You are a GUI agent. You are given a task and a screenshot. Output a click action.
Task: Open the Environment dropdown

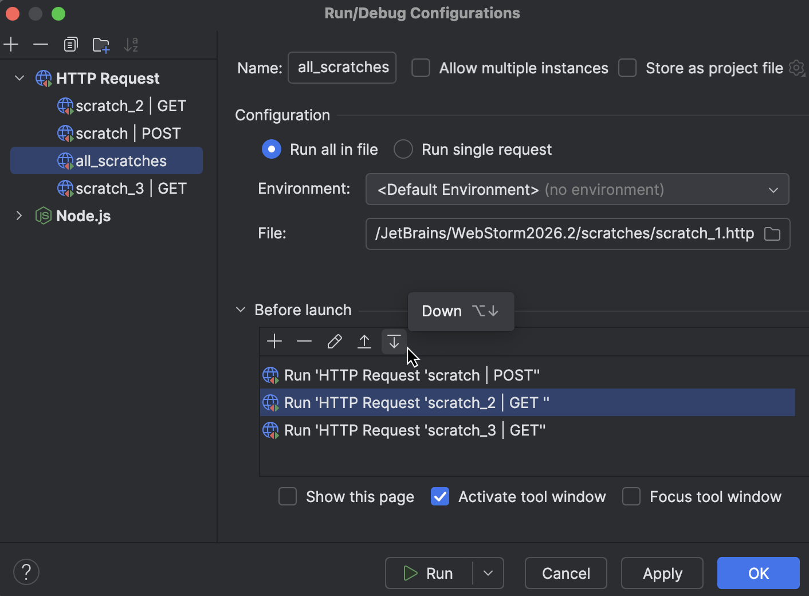click(578, 189)
